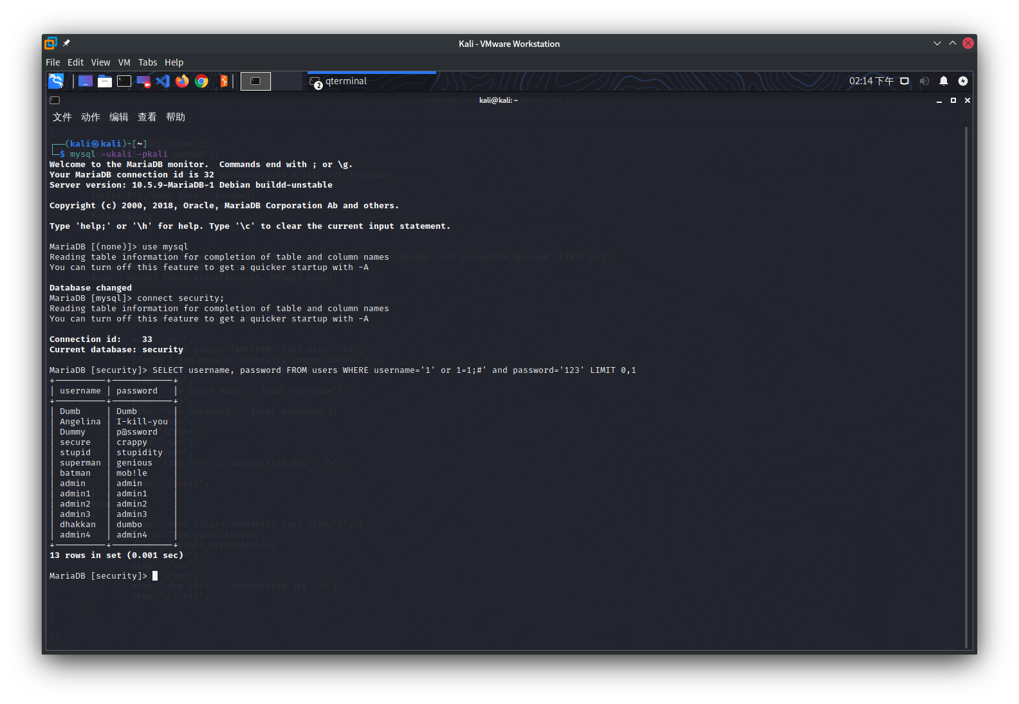Launch Visual Studio Code from panel
Image resolution: width=1019 pixels, height=704 pixels.
point(163,81)
